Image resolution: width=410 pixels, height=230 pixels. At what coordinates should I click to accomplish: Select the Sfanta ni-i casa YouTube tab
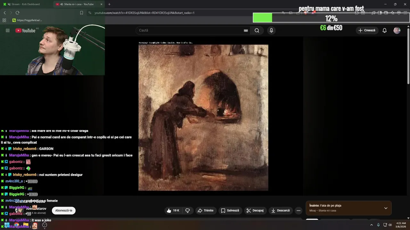coord(79,4)
